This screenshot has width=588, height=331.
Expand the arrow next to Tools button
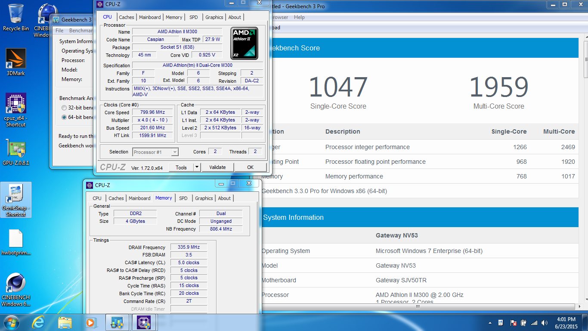pyautogui.click(x=197, y=167)
